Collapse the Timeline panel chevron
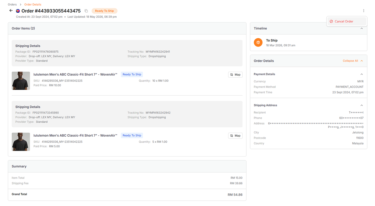This screenshot has height=206, width=375. pos(362,29)
